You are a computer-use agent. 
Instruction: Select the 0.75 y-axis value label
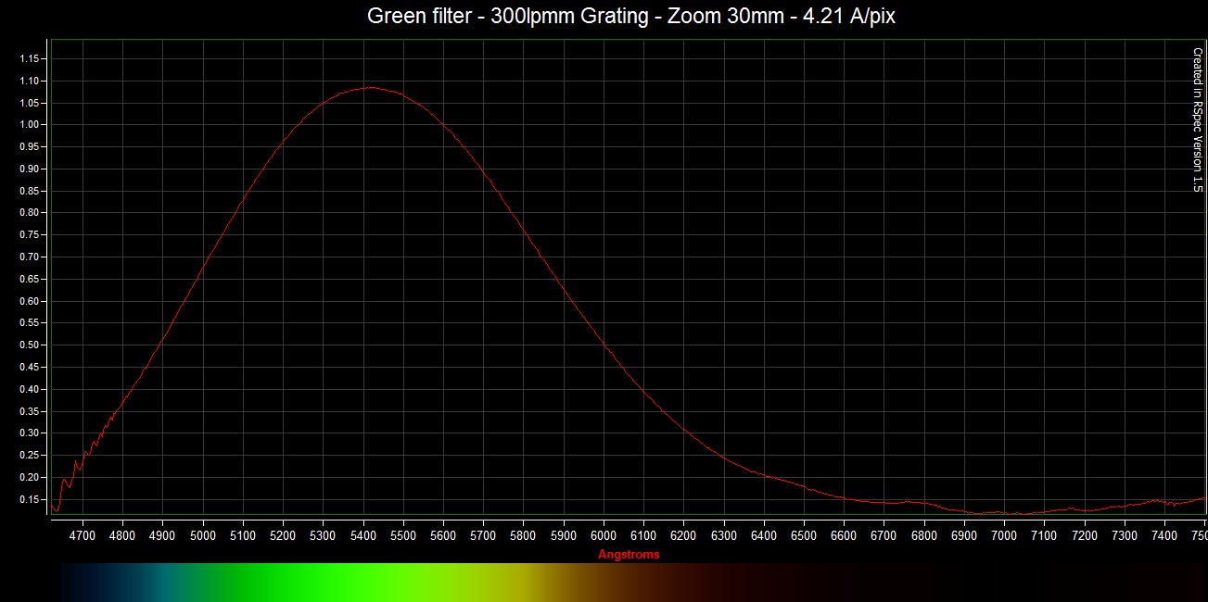(x=31, y=235)
